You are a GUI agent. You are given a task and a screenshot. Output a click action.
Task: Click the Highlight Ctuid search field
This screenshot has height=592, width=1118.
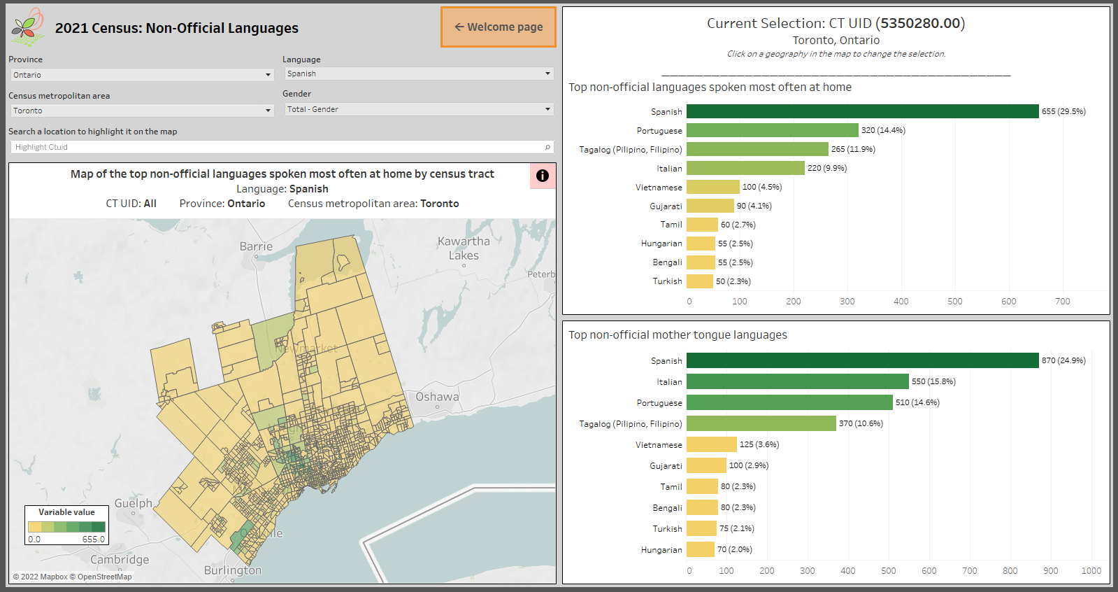(282, 147)
